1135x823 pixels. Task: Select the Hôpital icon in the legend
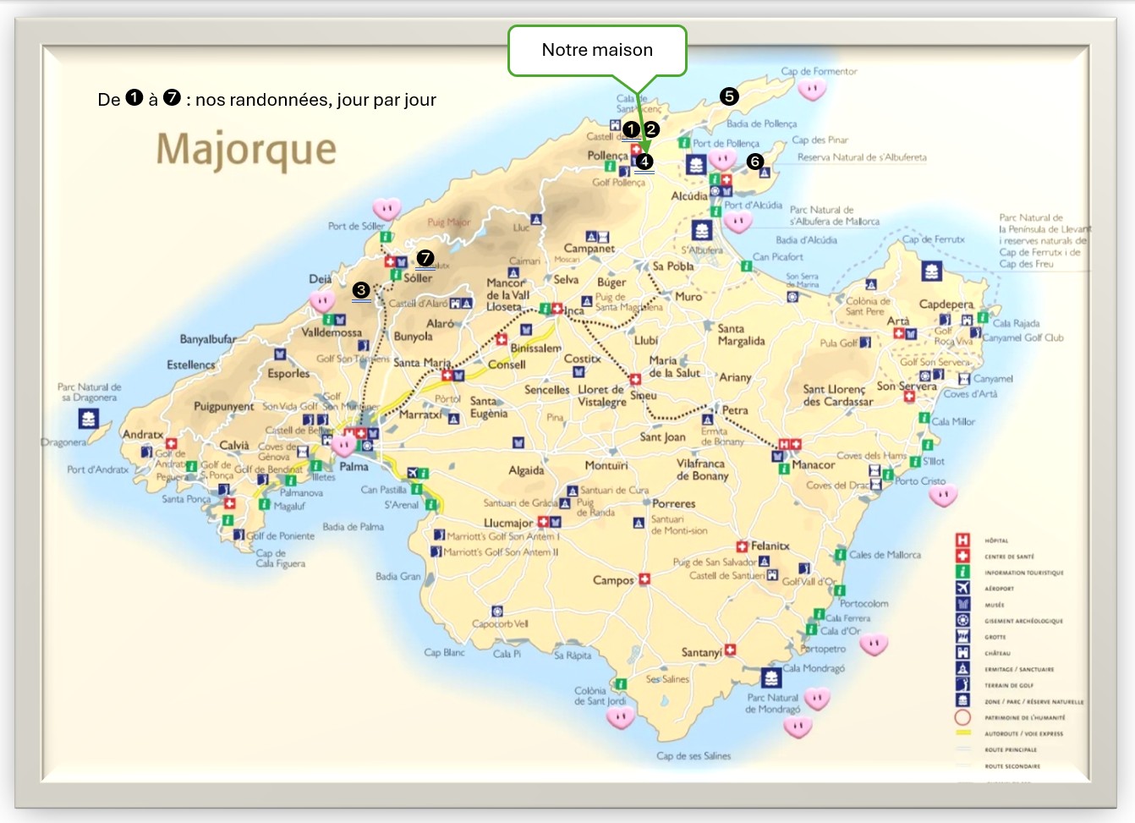pyautogui.click(x=962, y=540)
